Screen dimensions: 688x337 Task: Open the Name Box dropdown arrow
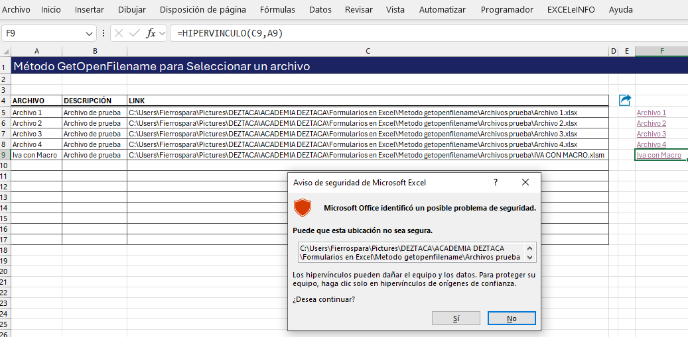(x=90, y=33)
